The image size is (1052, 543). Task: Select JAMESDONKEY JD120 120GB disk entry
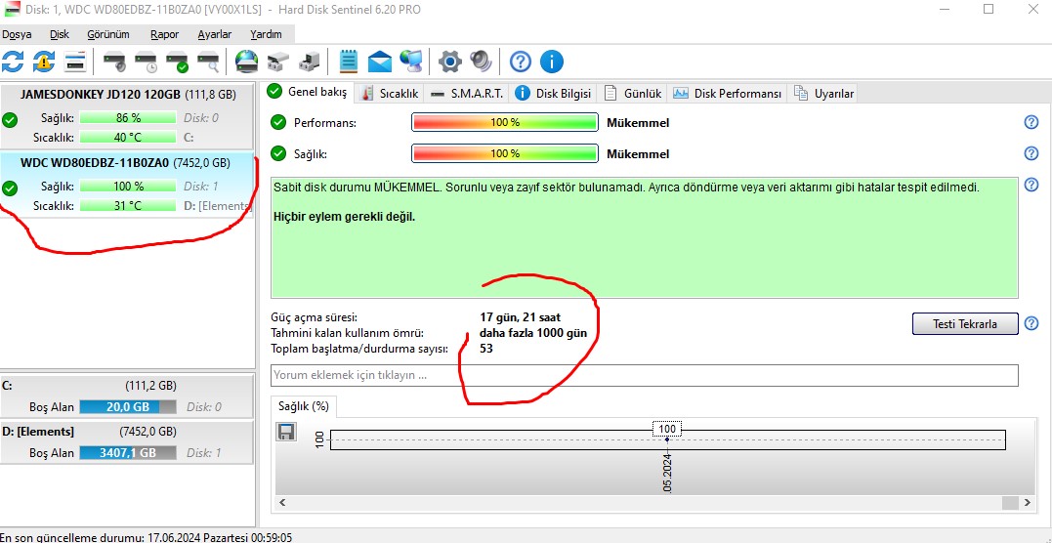[128, 118]
